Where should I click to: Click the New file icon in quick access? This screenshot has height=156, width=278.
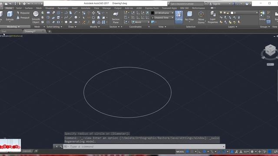tap(6, 3)
